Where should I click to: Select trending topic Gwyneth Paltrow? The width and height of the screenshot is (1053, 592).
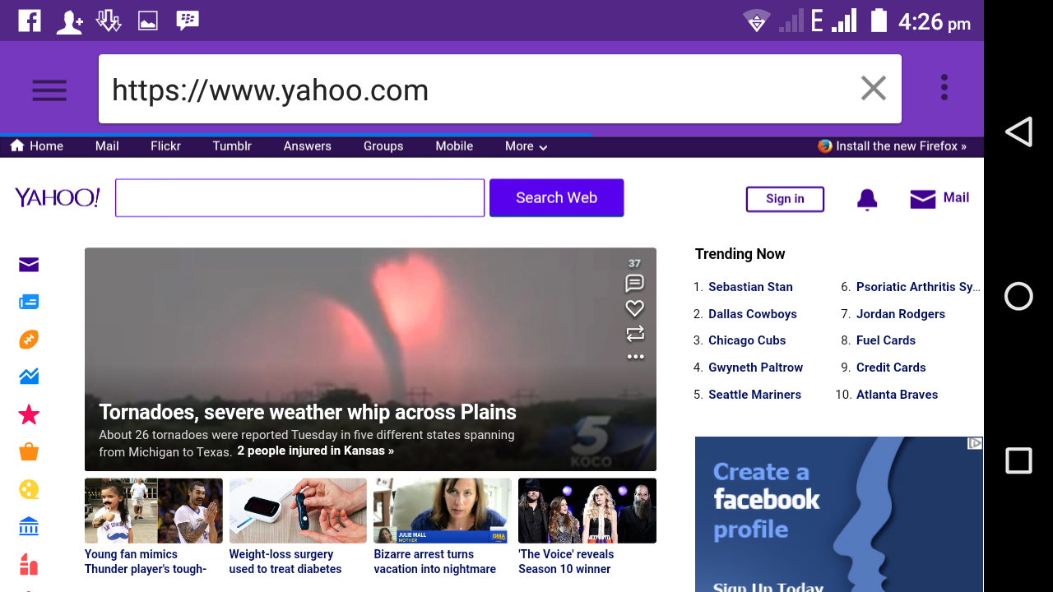755,368
